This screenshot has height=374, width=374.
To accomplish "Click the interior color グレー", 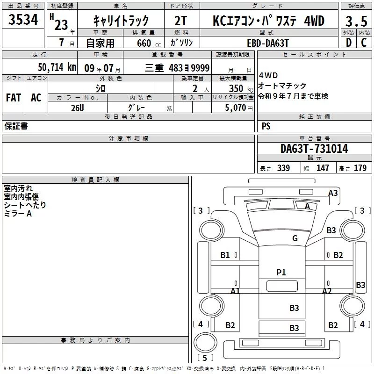I will (x=137, y=108).
